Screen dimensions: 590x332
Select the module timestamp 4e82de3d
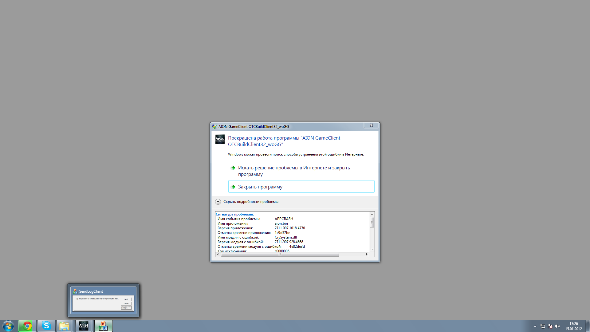(297, 247)
